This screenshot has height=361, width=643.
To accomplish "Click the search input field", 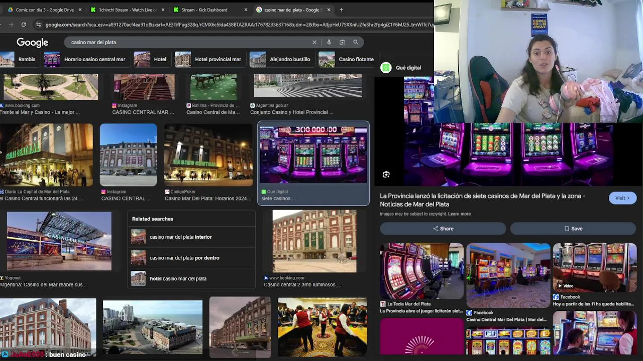I will click(x=188, y=42).
